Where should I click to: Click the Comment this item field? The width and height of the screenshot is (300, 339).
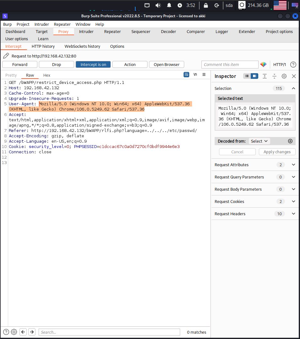pyautogui.click(x=230, y=64)
